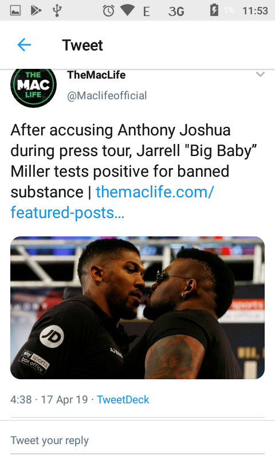This screenshot has height=459, width=275.
Task: Tap the picture notification icon
Action: [15, 11]
